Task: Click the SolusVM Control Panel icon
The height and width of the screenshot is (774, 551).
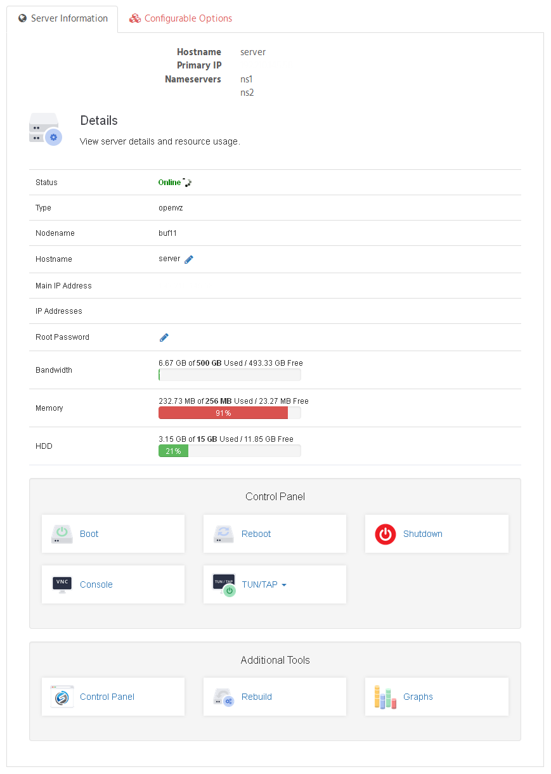Action: [x=62, y=697]
